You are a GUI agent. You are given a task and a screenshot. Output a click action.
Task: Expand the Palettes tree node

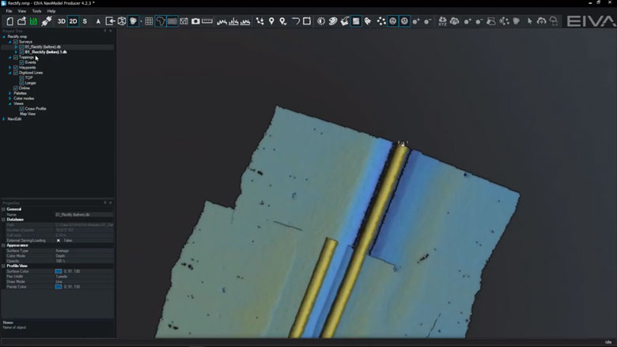point(10,93)
